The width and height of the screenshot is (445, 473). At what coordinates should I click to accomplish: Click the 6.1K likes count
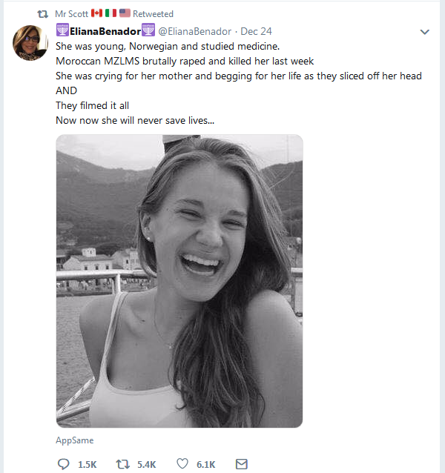205,464
